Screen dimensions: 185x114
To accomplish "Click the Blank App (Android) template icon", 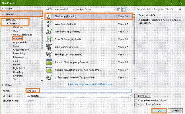I will (x=49, y=16).
